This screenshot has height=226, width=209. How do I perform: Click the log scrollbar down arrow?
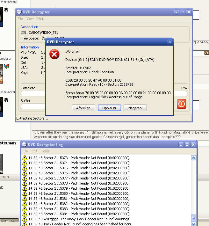[x=193, y=224]
